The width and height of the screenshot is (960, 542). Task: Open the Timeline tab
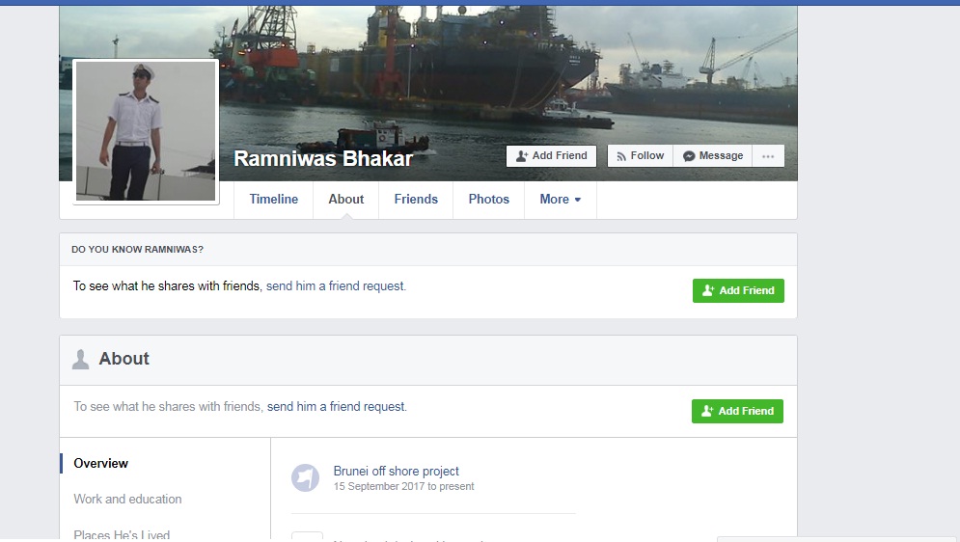tap(274, 200)
